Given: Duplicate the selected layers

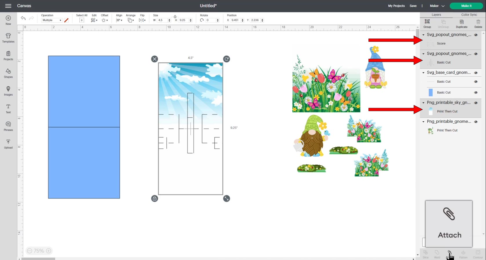Looking at the screenshot, I should pos(461,23).
